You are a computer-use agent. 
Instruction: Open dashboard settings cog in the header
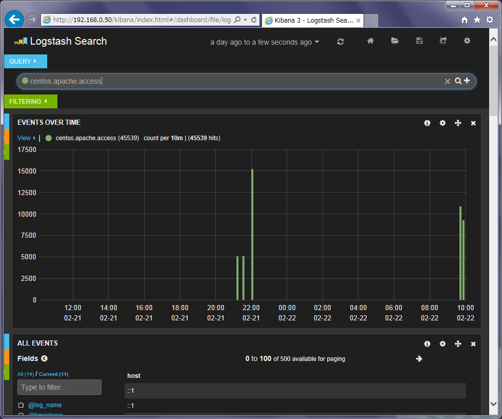coord(467,41)
